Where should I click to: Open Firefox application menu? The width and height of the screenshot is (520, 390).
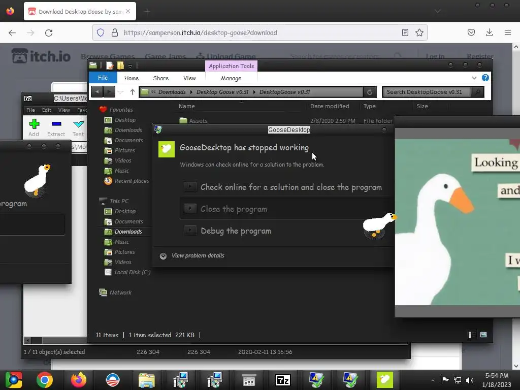point(508,32)
